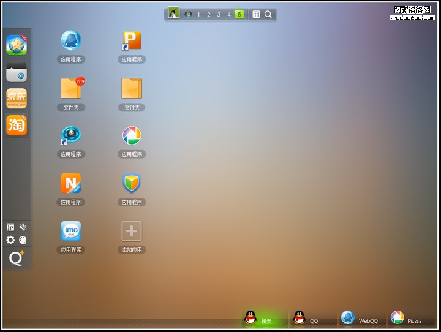Open the mail app in the sidebar

(17, 72)
